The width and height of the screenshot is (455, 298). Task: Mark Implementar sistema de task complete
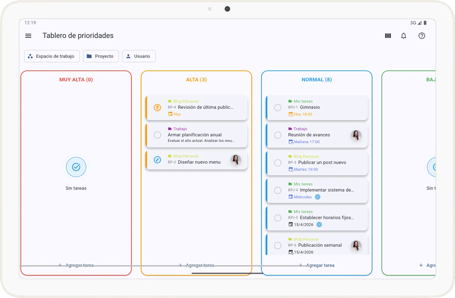[278, 190]
